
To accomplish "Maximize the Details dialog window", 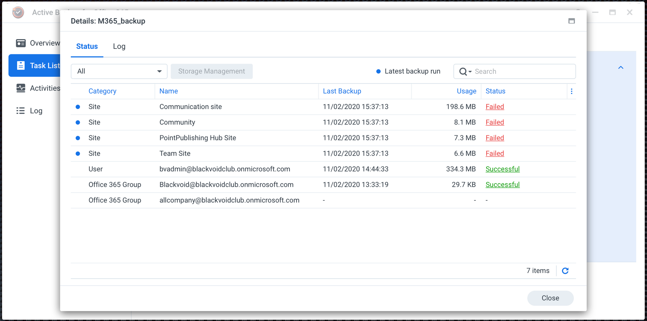I will coord(572,21).
